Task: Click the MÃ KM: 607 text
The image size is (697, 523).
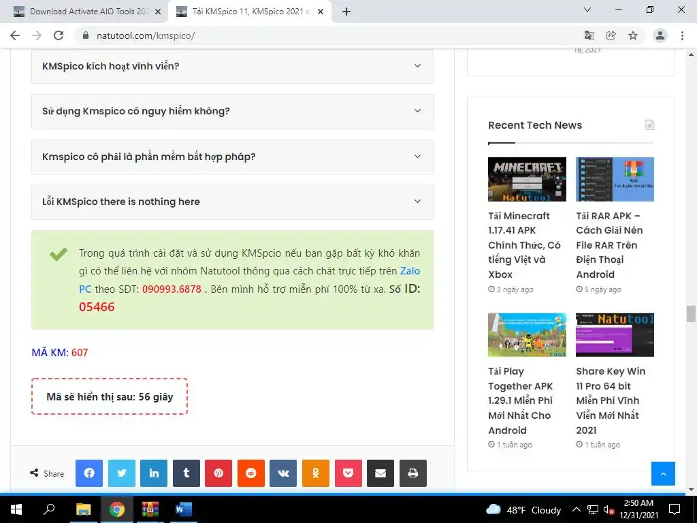Action: coord(60,353)
